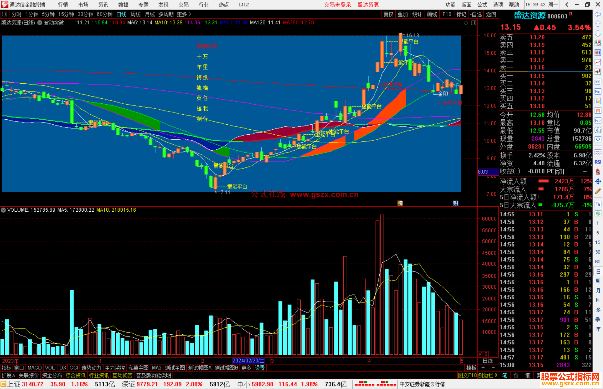Open the 公式 menu
The height and width of the screenshot is (389, 603).
click(x=482, y=5)
